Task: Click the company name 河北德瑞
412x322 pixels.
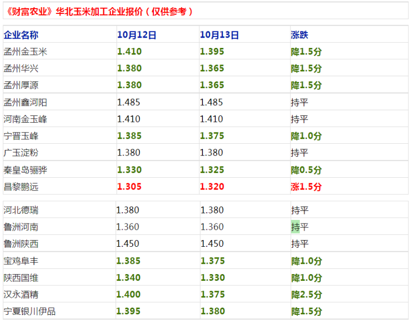Action: point(21,210)
